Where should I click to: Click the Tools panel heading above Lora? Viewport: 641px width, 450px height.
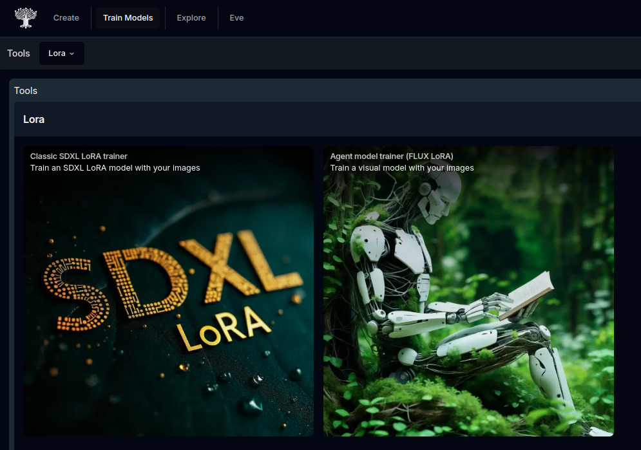click(26, 91)
